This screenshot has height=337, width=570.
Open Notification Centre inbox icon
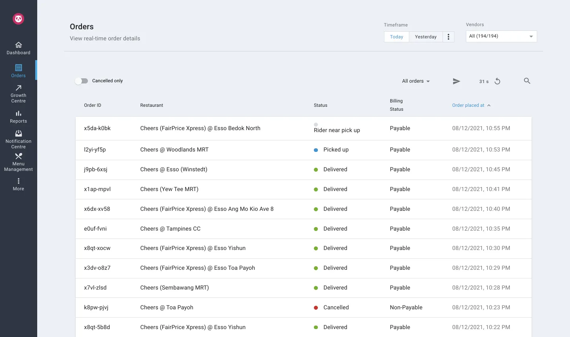18,133
